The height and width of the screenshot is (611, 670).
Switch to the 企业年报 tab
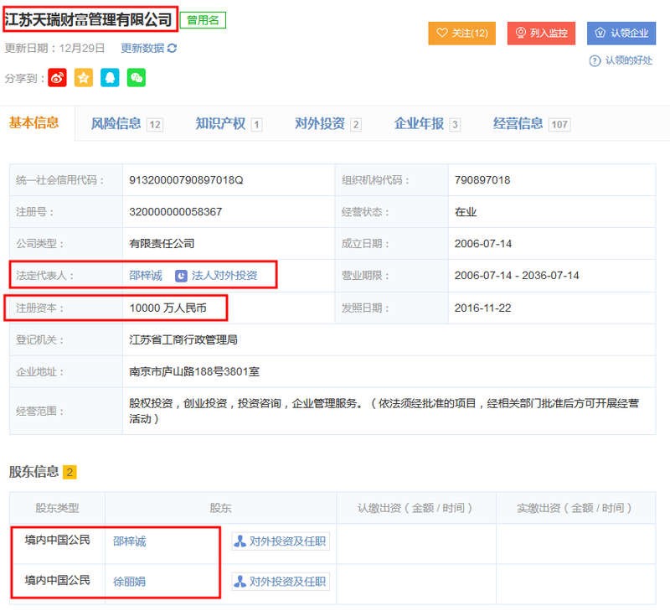tap(427, 124)
